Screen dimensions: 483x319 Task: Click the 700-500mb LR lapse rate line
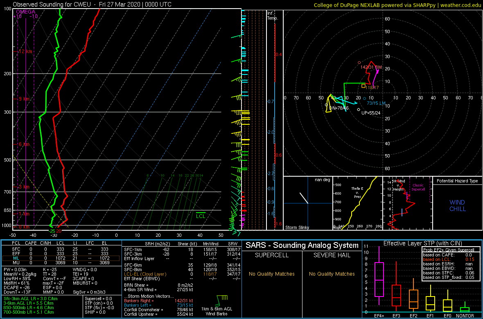click(29, 312)
